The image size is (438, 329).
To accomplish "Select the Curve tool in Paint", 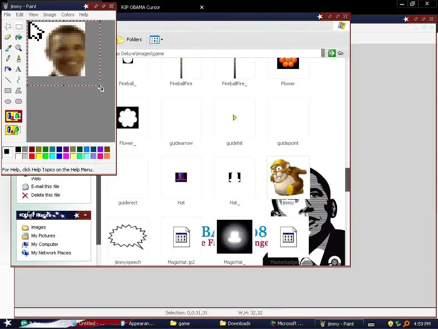I will coord(19,80).
